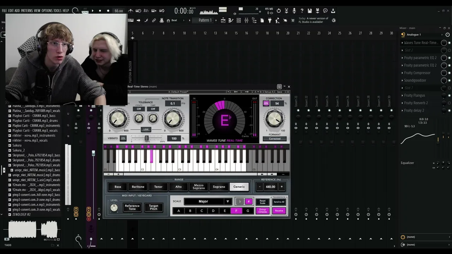452x254 pixels.
Task: Open the FL Studio shop cart
Action: tap(293, 20)
